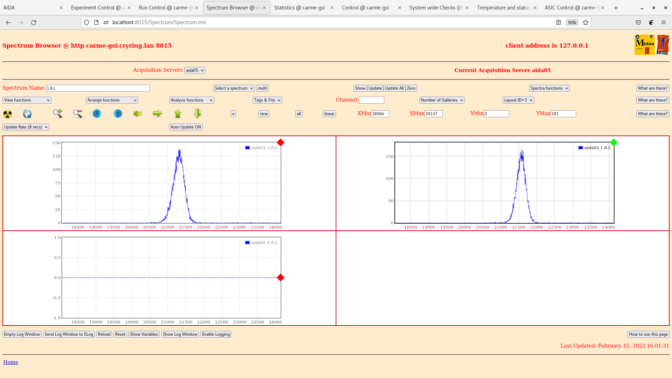Follow the Home link
672x378 pixels.
(10, 362)
